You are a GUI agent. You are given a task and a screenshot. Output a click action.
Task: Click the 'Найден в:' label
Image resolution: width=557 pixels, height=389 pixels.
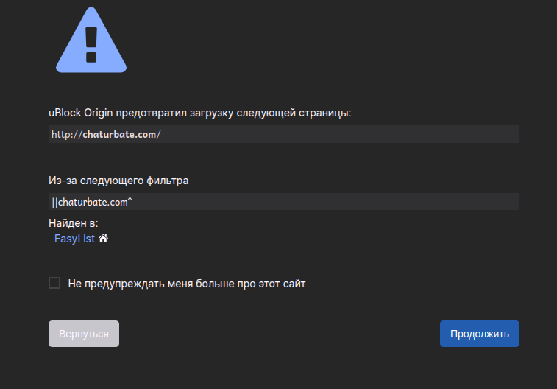click(73, 223)
